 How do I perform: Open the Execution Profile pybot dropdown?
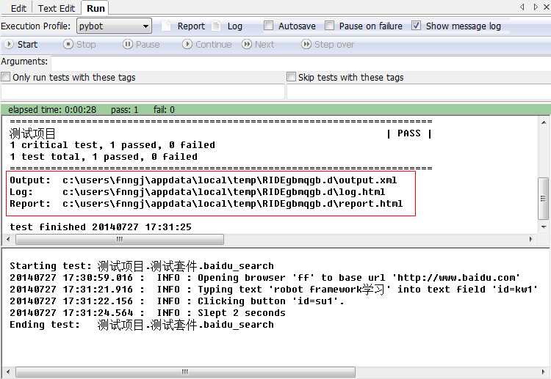coord(114,26)
